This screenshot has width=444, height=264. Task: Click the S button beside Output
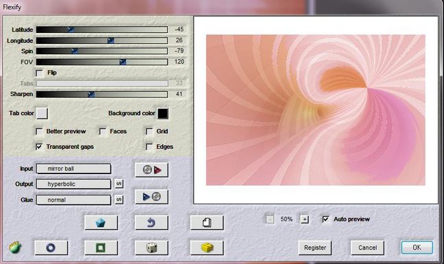point(119,184)
